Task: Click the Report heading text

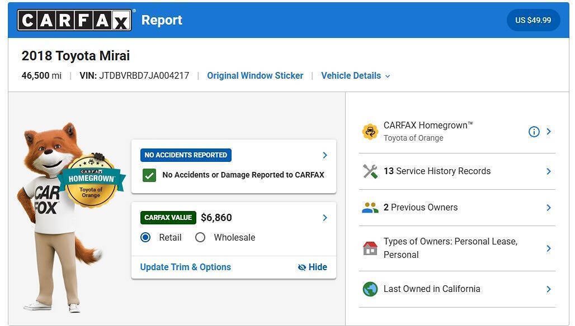Action: coord(162,20)
